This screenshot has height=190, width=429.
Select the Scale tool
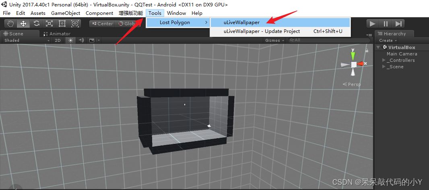pos(49,24)
